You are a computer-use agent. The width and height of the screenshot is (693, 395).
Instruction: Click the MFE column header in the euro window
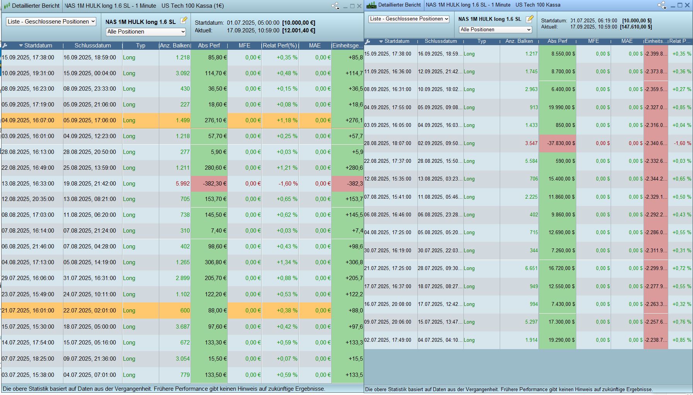click(x=244, y=46)
